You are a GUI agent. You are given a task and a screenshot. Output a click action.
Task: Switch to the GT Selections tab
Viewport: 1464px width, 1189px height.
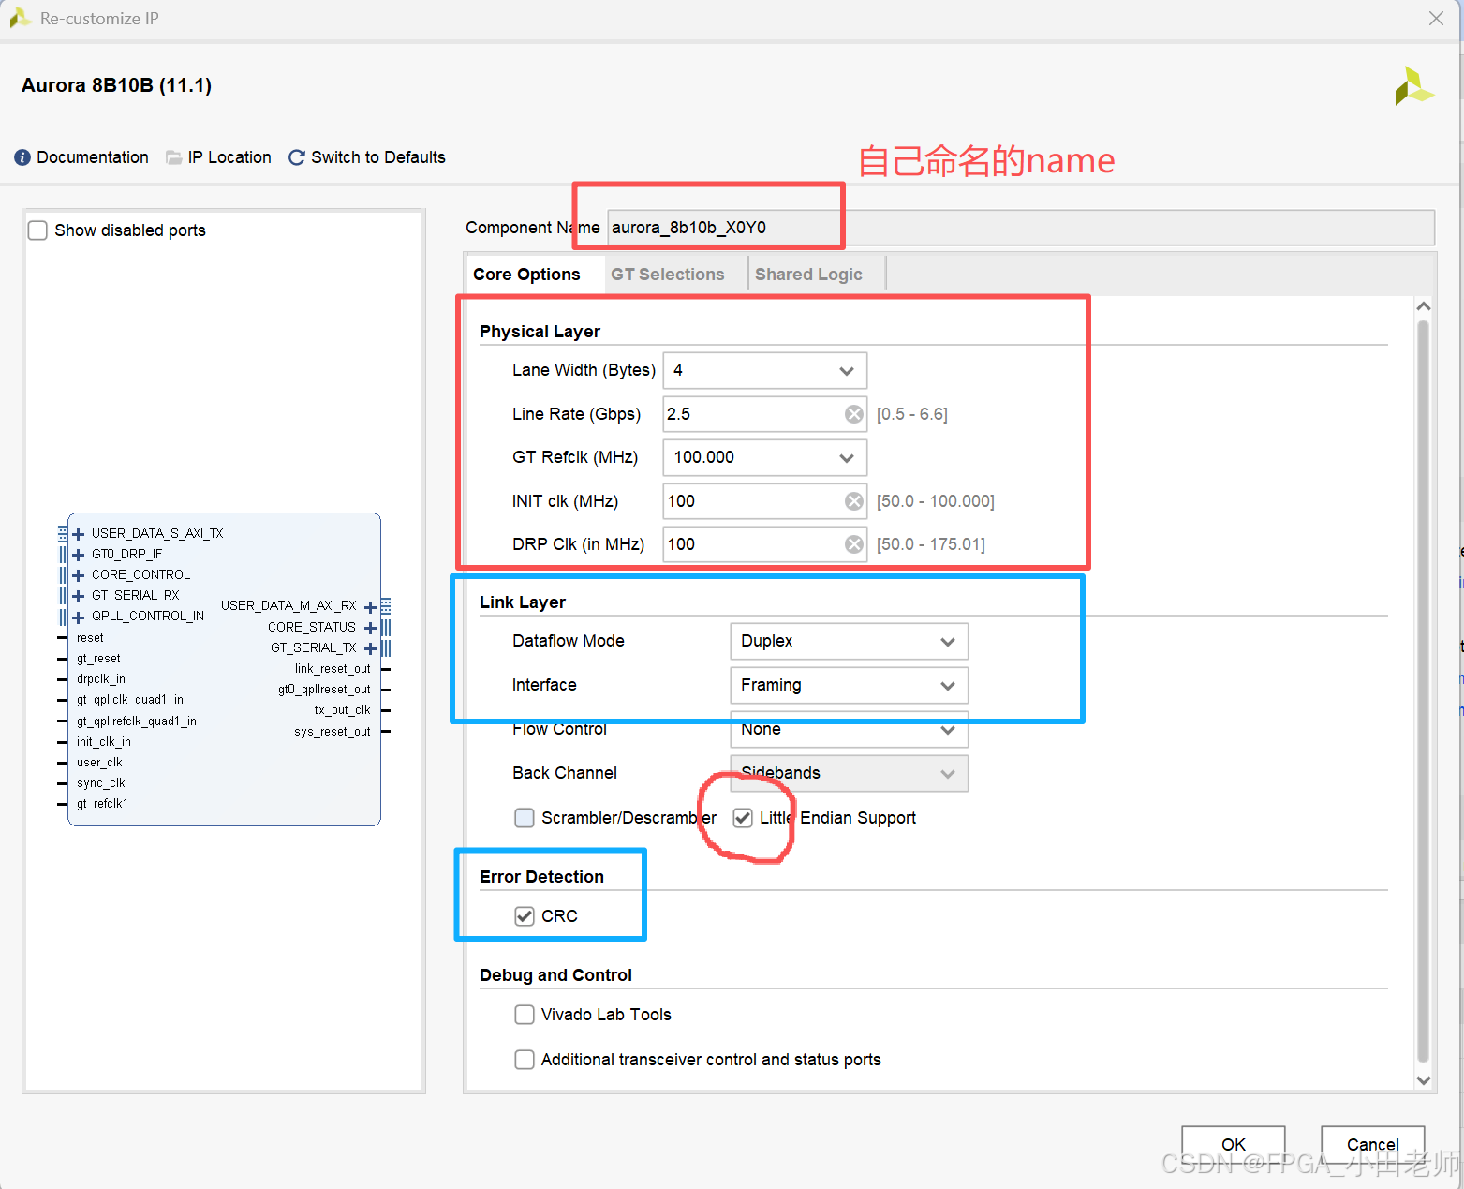click(x=668, y=275)
